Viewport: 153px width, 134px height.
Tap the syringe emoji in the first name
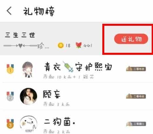point(68,67)
